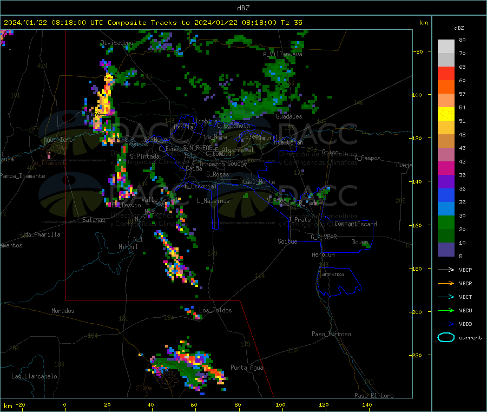Click the CompantEscard map label
487x412 pixels.
coord(356,224)
